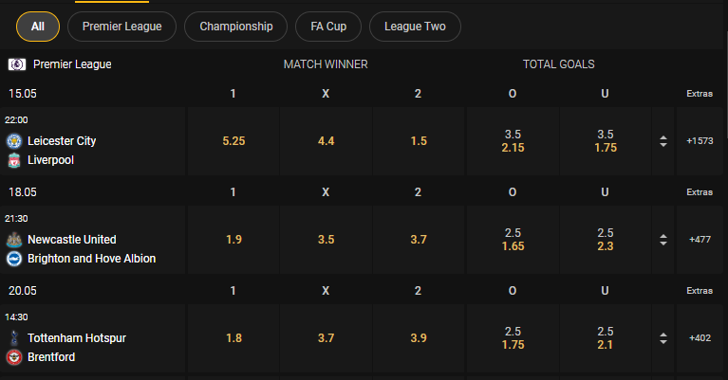Open +477 extras for Newcastle match
Image resolution: width=728 pixels, height=380 pixels.
700,240
